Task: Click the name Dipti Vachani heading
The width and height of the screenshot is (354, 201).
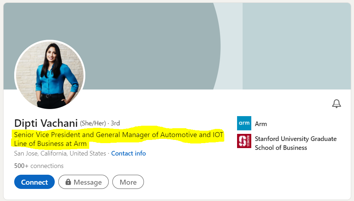Action: [46, 123]
